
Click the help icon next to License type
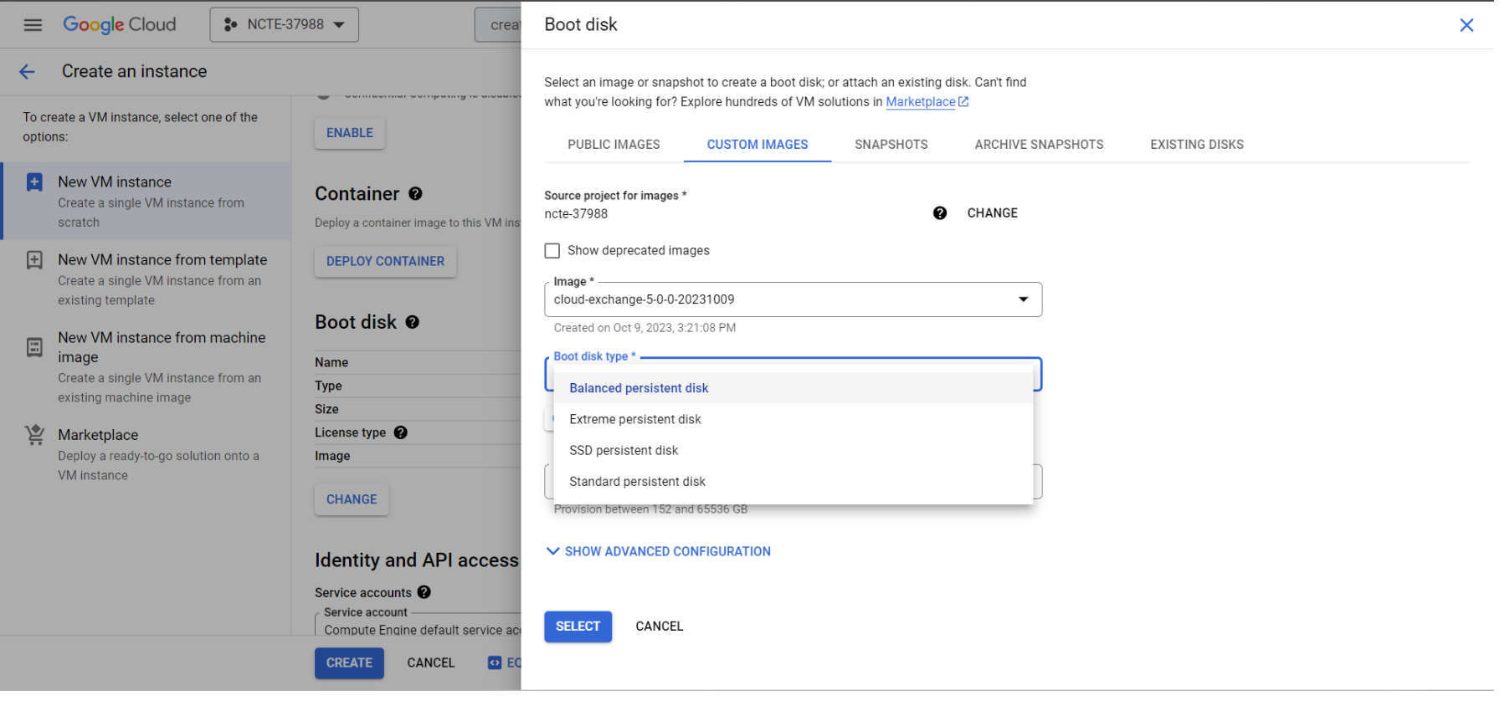[400, 432]
